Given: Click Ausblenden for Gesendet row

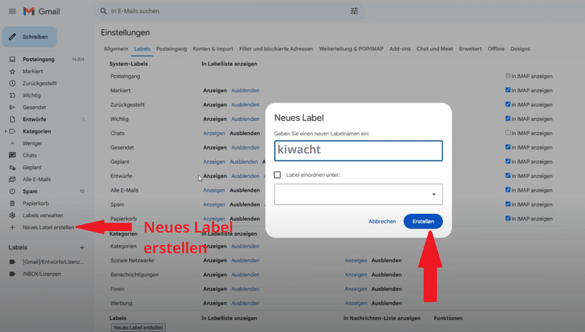Looking at the screenshot, I should 245,147.
